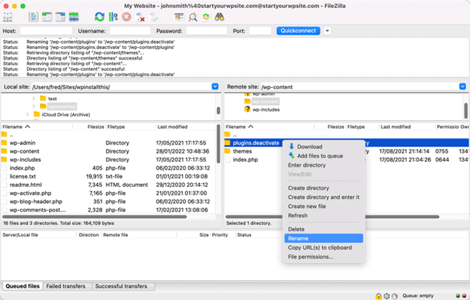Switch to the Failed transfers tab

tap(66, 286)
